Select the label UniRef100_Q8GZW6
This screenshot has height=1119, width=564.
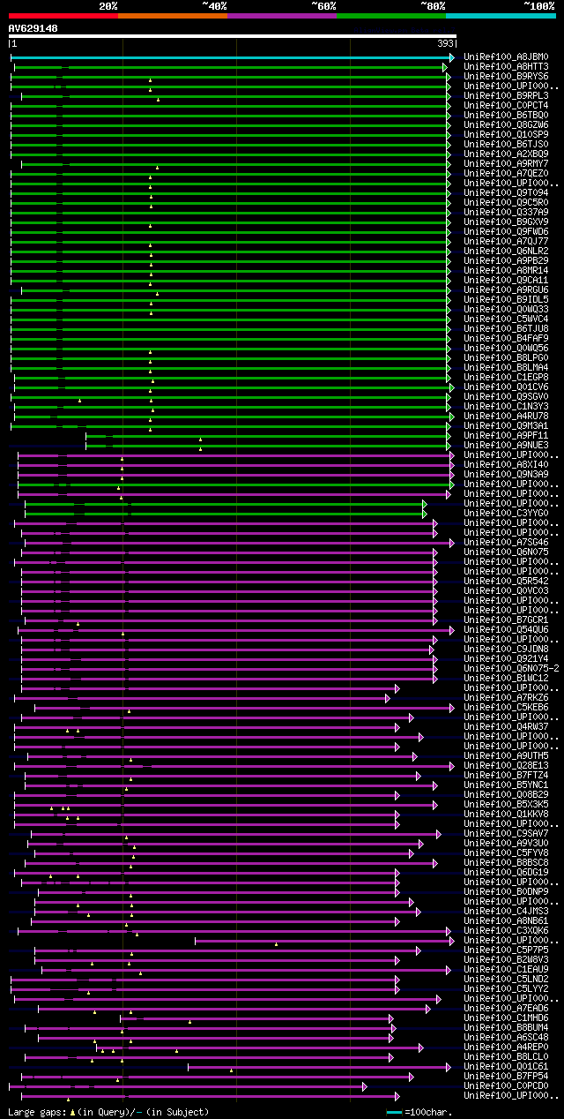507,125
